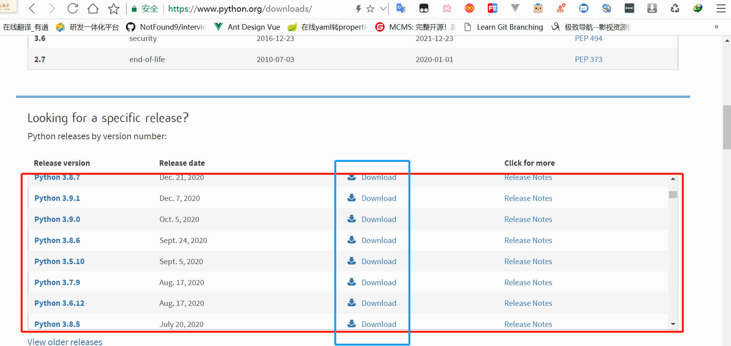The image size is (731, 346).
Task: Open the Python 3.6.12 release page
Action: click(59, 303)
